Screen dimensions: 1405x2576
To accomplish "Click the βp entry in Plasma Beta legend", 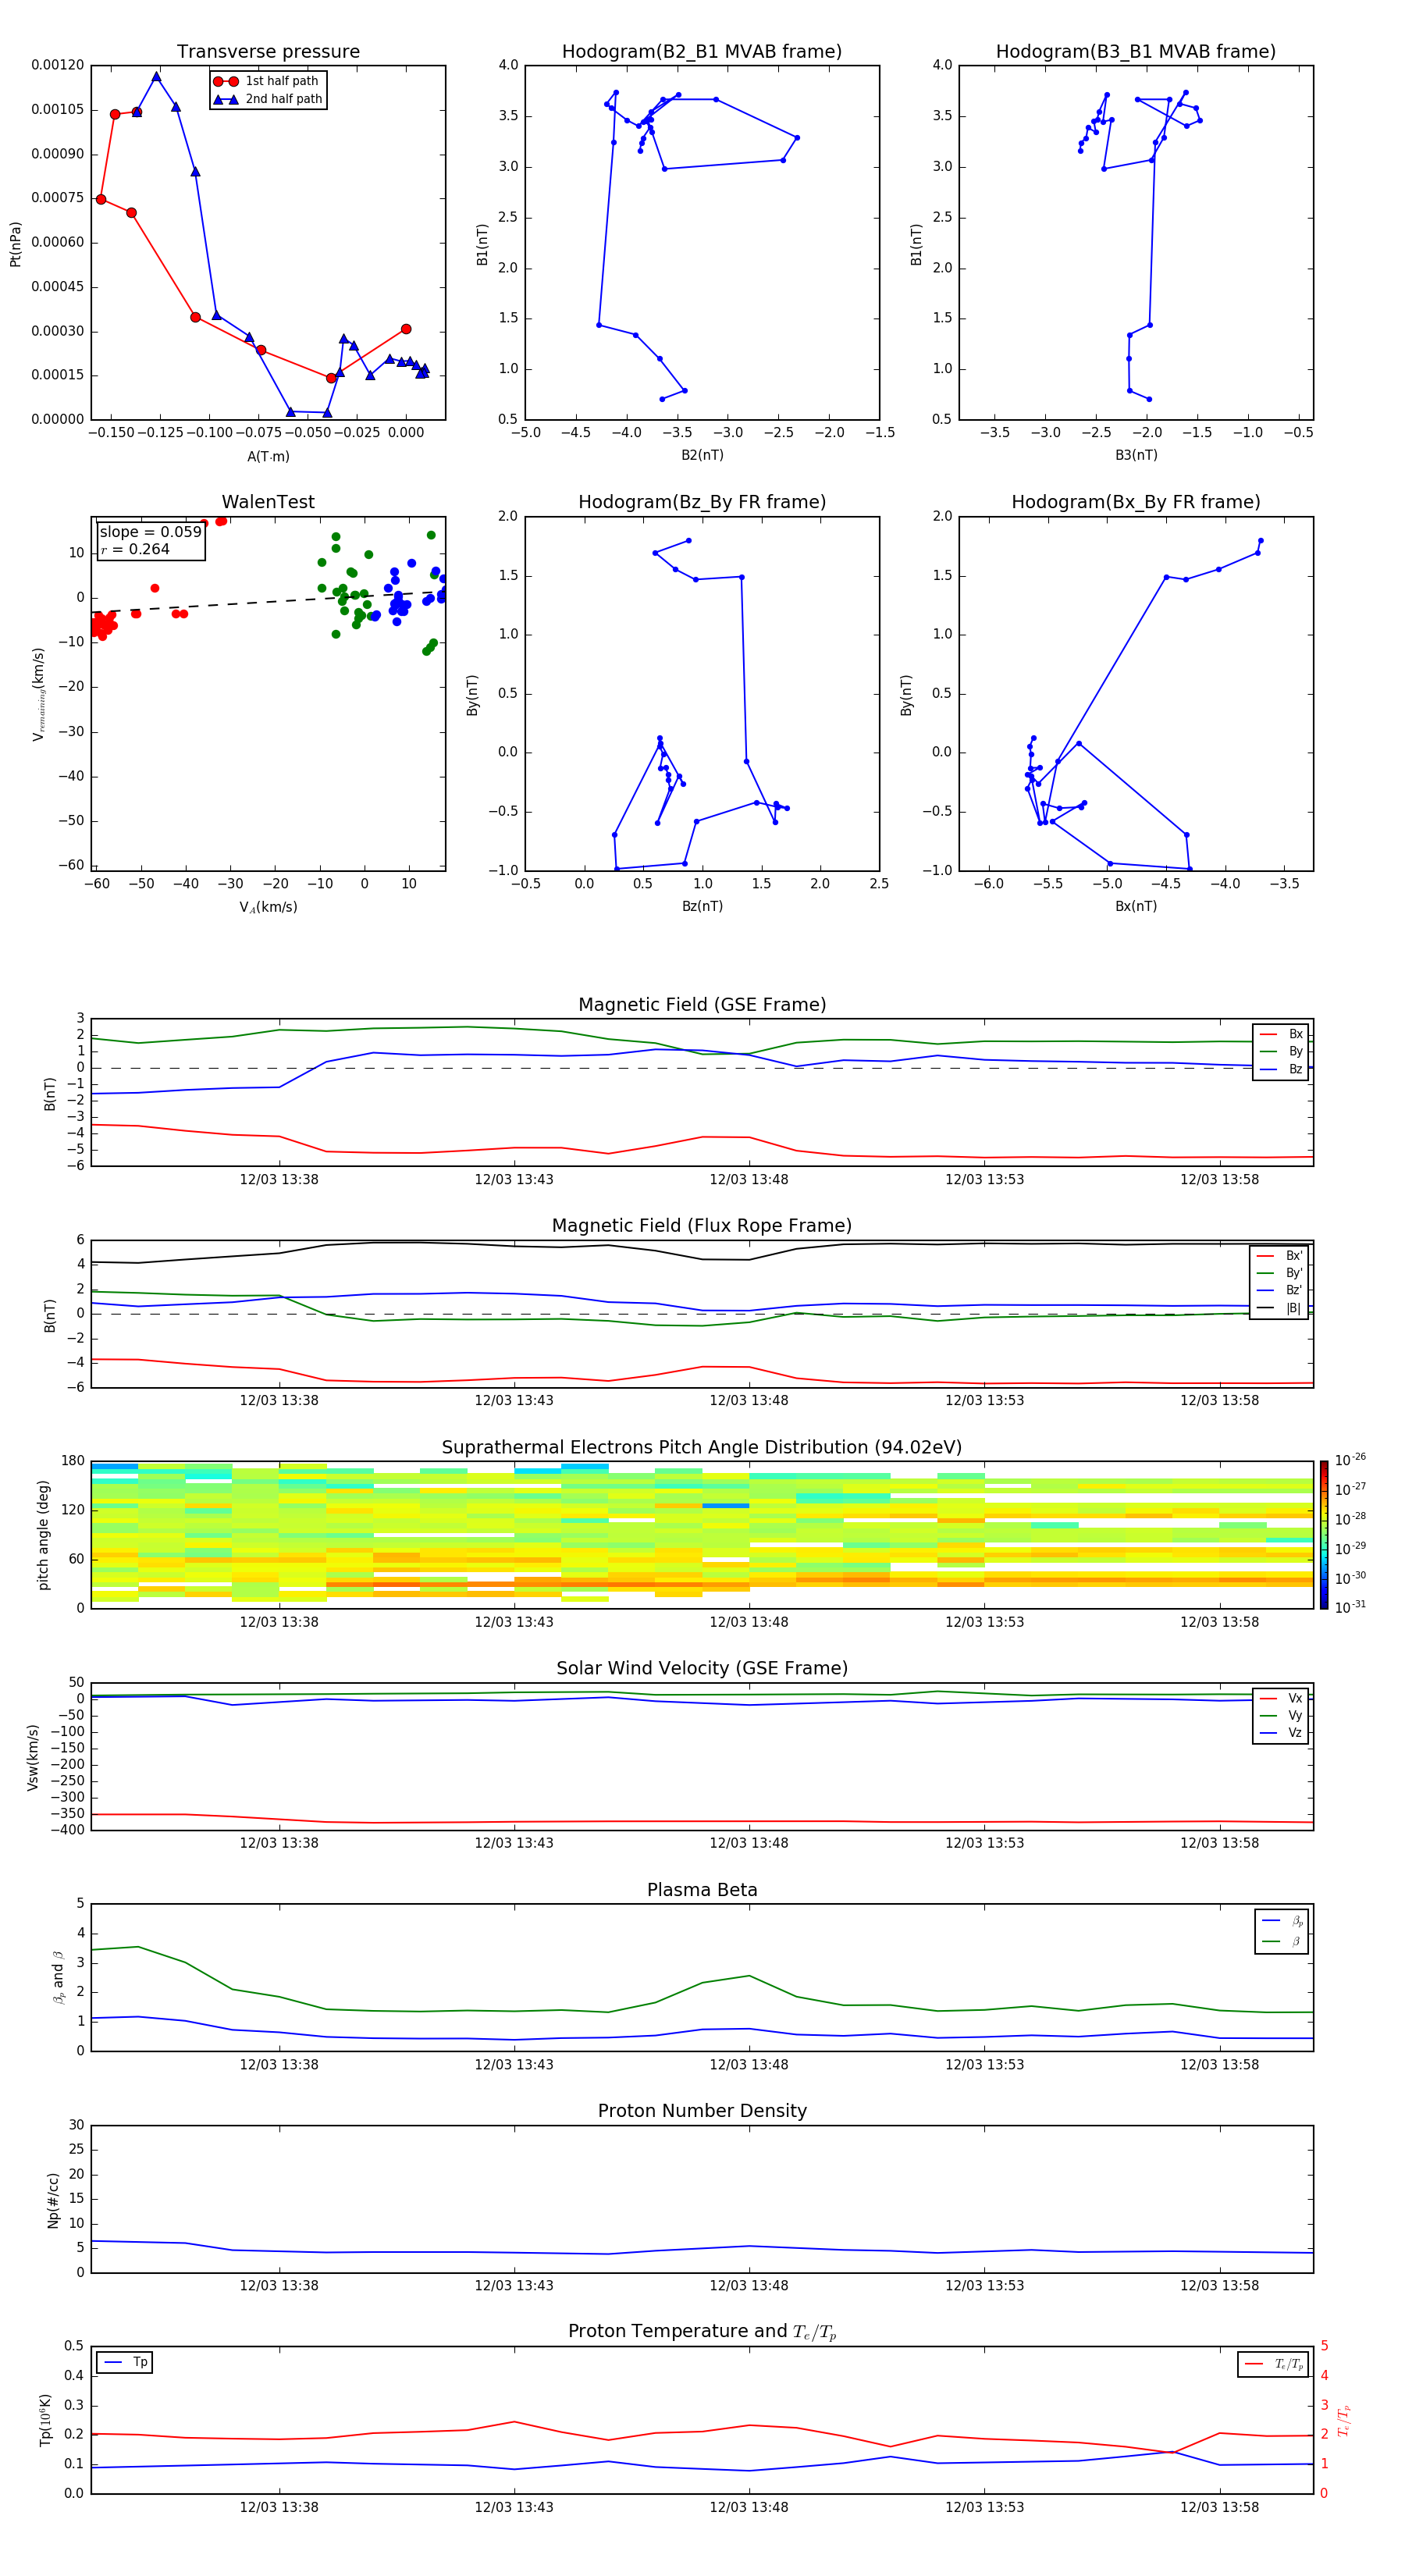I will tap(1282, 1921).
